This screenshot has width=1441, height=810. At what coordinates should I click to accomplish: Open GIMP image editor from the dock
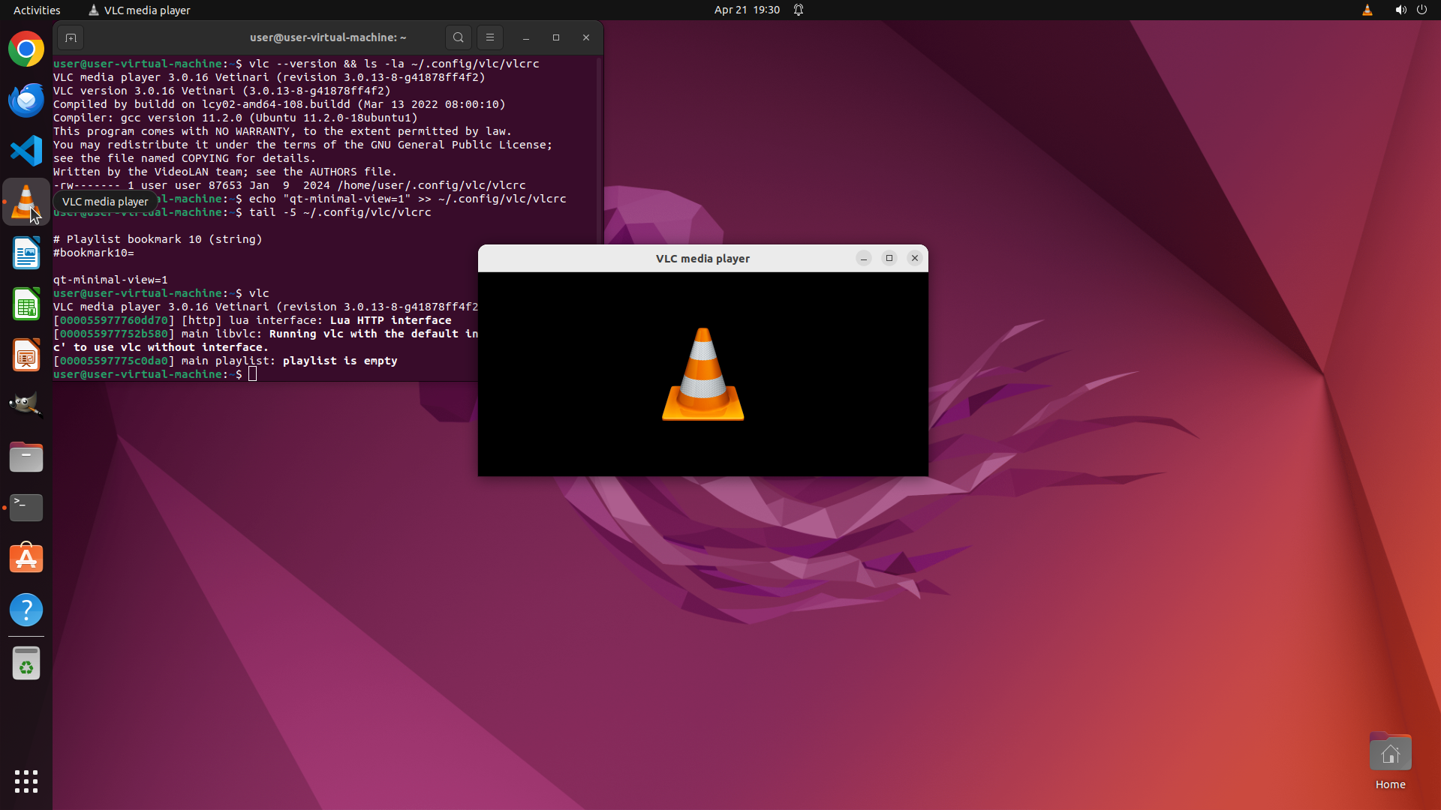tap(26, 406)
